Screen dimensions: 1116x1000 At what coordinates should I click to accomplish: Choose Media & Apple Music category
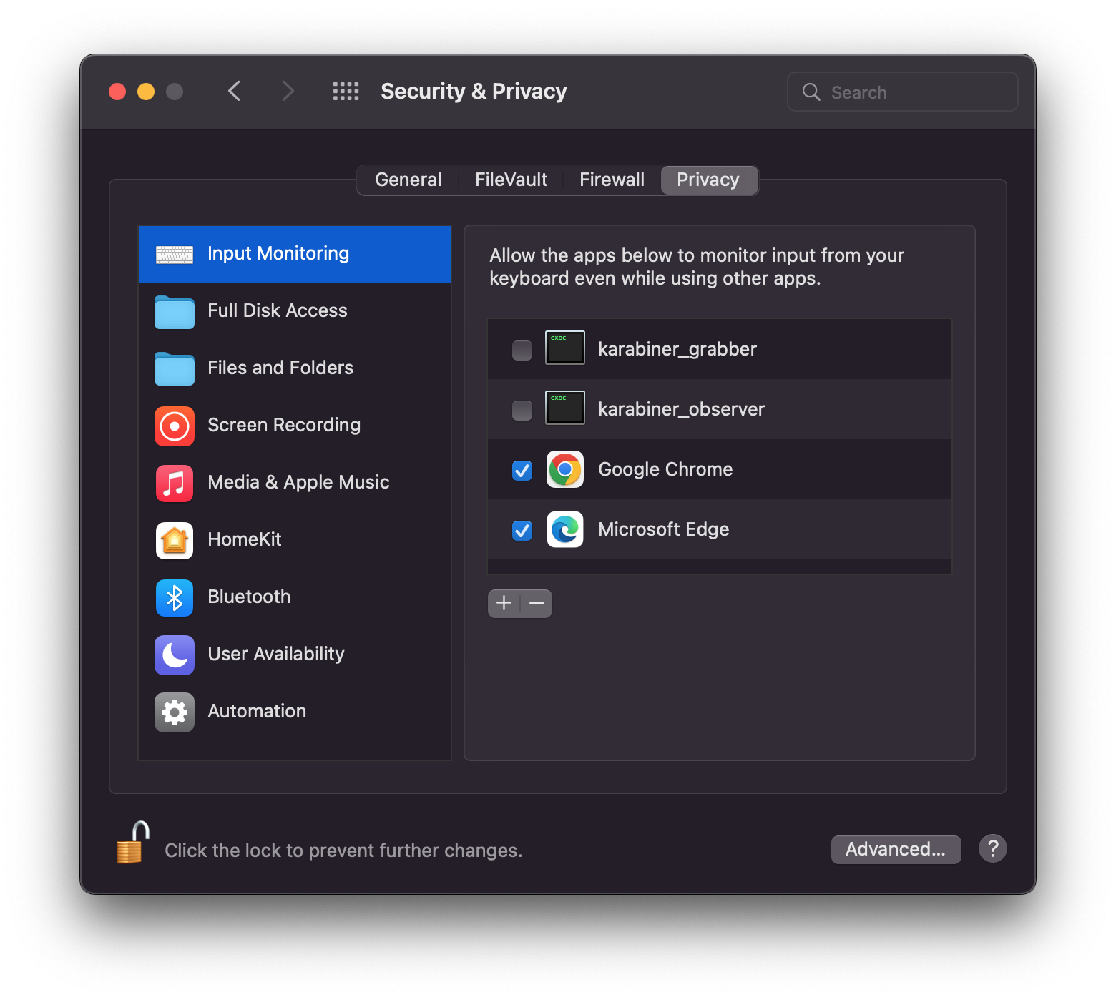click(x=294, y=483)
